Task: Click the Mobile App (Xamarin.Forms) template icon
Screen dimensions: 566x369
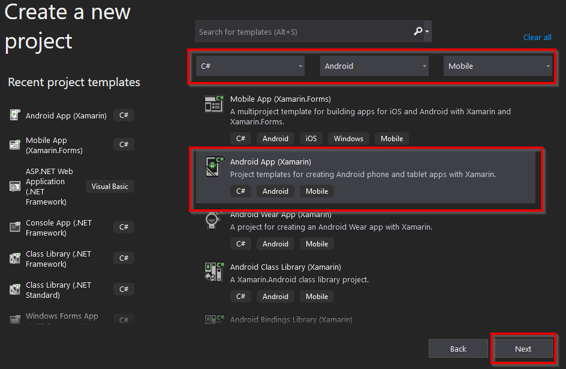Action: coord(213,103)
